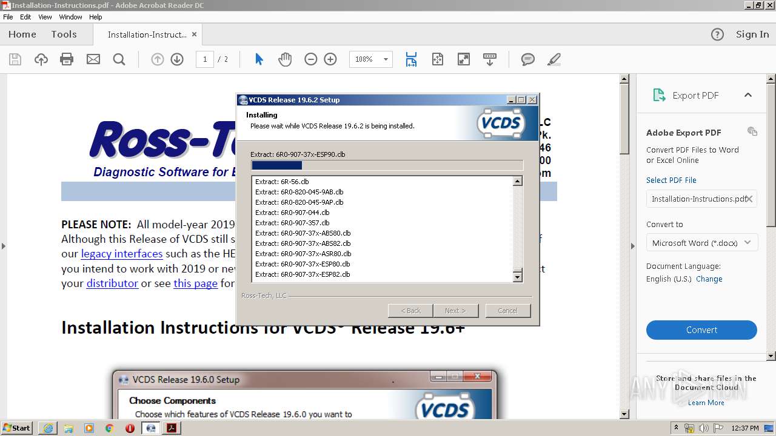Open the View menu

coord(45,17)
